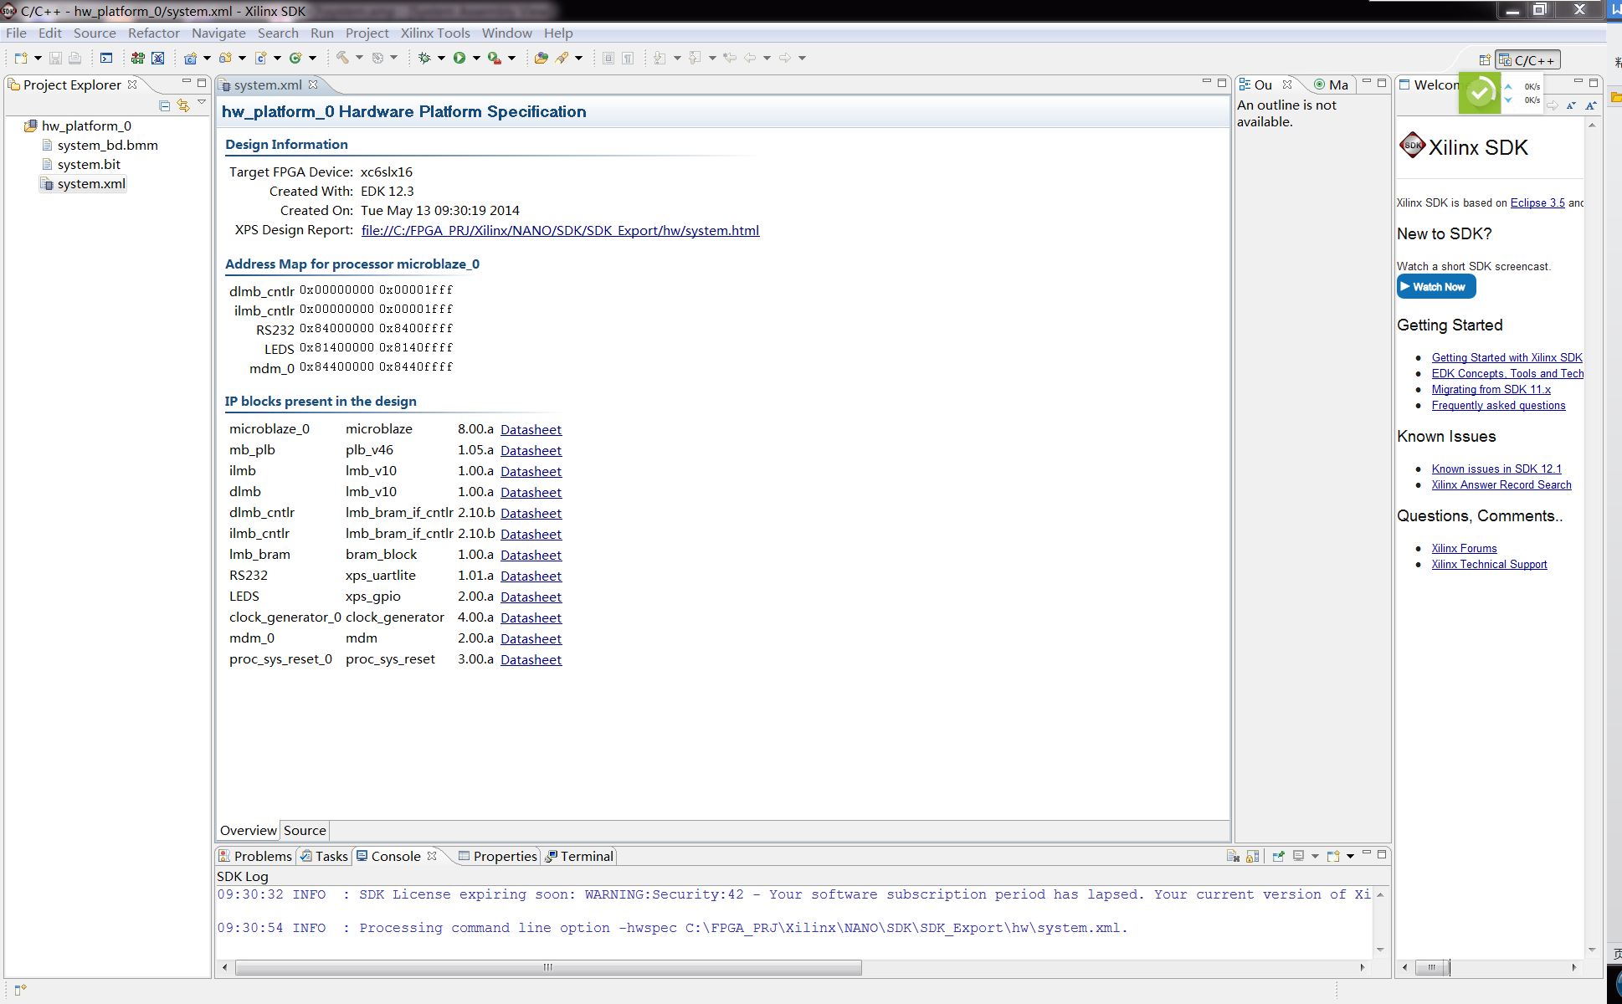The height and width of the screenshot is (1004, 1622).
Task: Toggle Pin Console button
Action: pos(1279,856)
